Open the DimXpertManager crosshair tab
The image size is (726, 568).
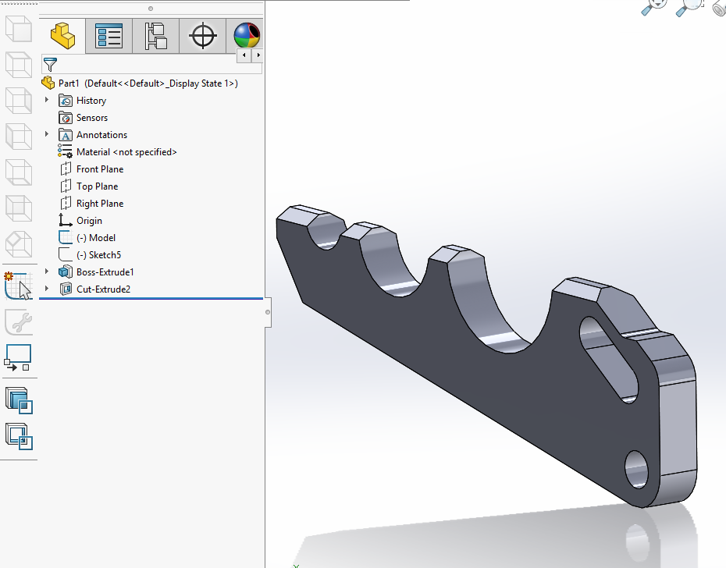click(x=203, y=36)
